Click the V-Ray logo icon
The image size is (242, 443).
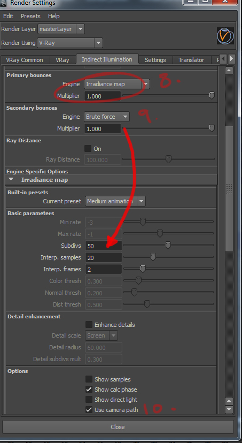point(225,36)
